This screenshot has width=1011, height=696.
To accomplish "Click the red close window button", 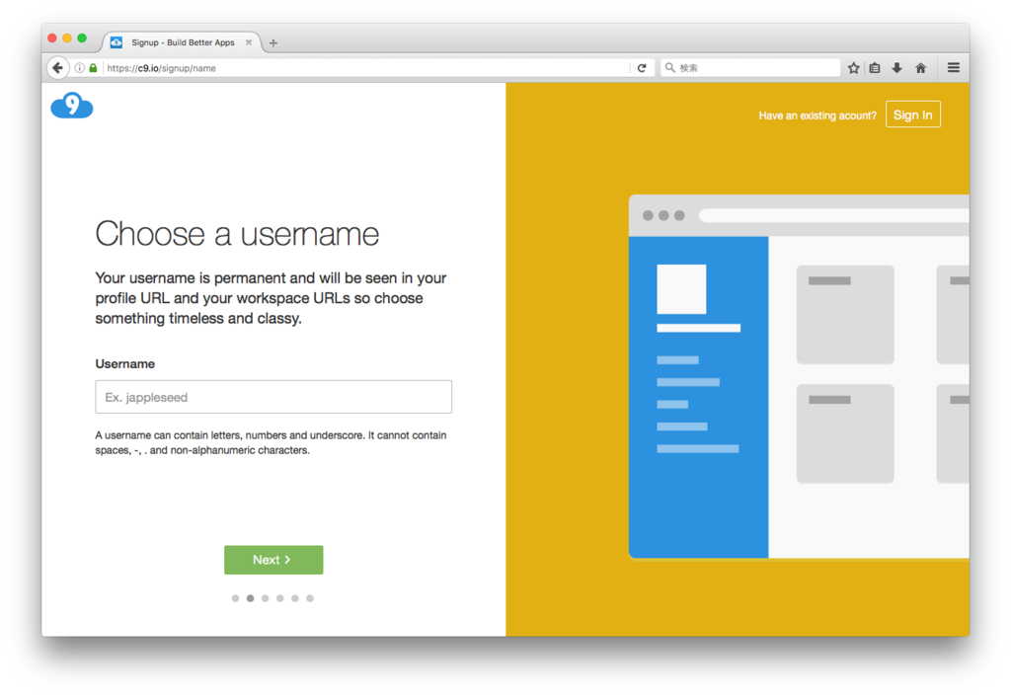I will click(x=52, y=39).
